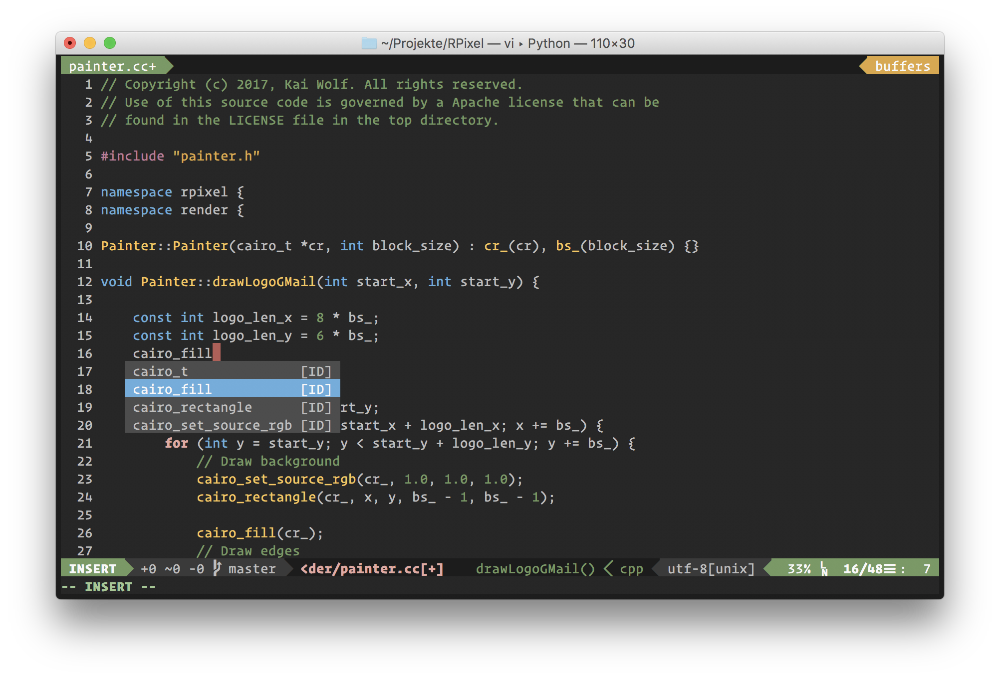Click the master branch name in statusline
The width and height of the screenshot is (1000, 679).
click(252, 569)
